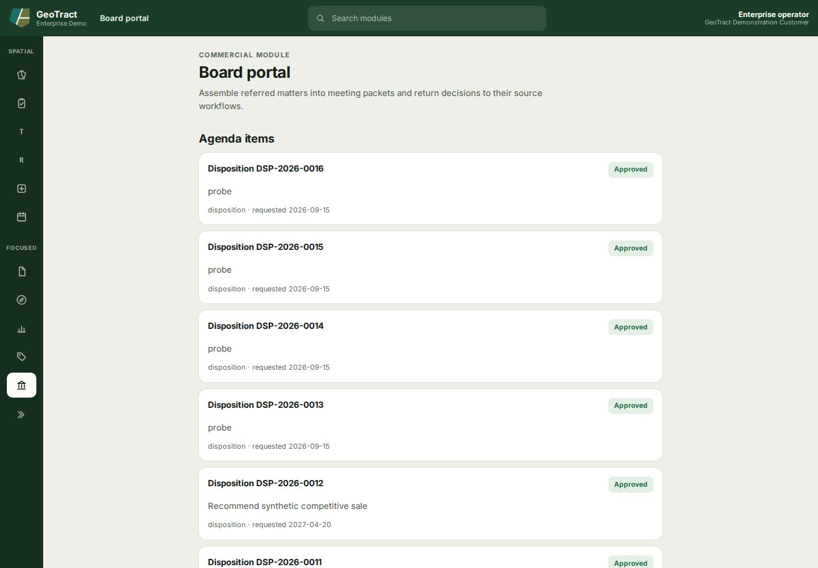The height and width of the screenshot is (568, 818).
Task: Click request date under DSP-2026-0013
Action: click(x=291, y=446)
